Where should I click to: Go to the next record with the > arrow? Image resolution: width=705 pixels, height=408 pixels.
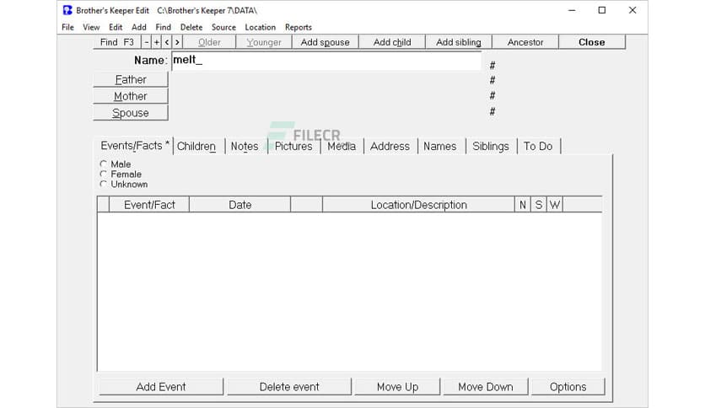(x=177, y=42)
